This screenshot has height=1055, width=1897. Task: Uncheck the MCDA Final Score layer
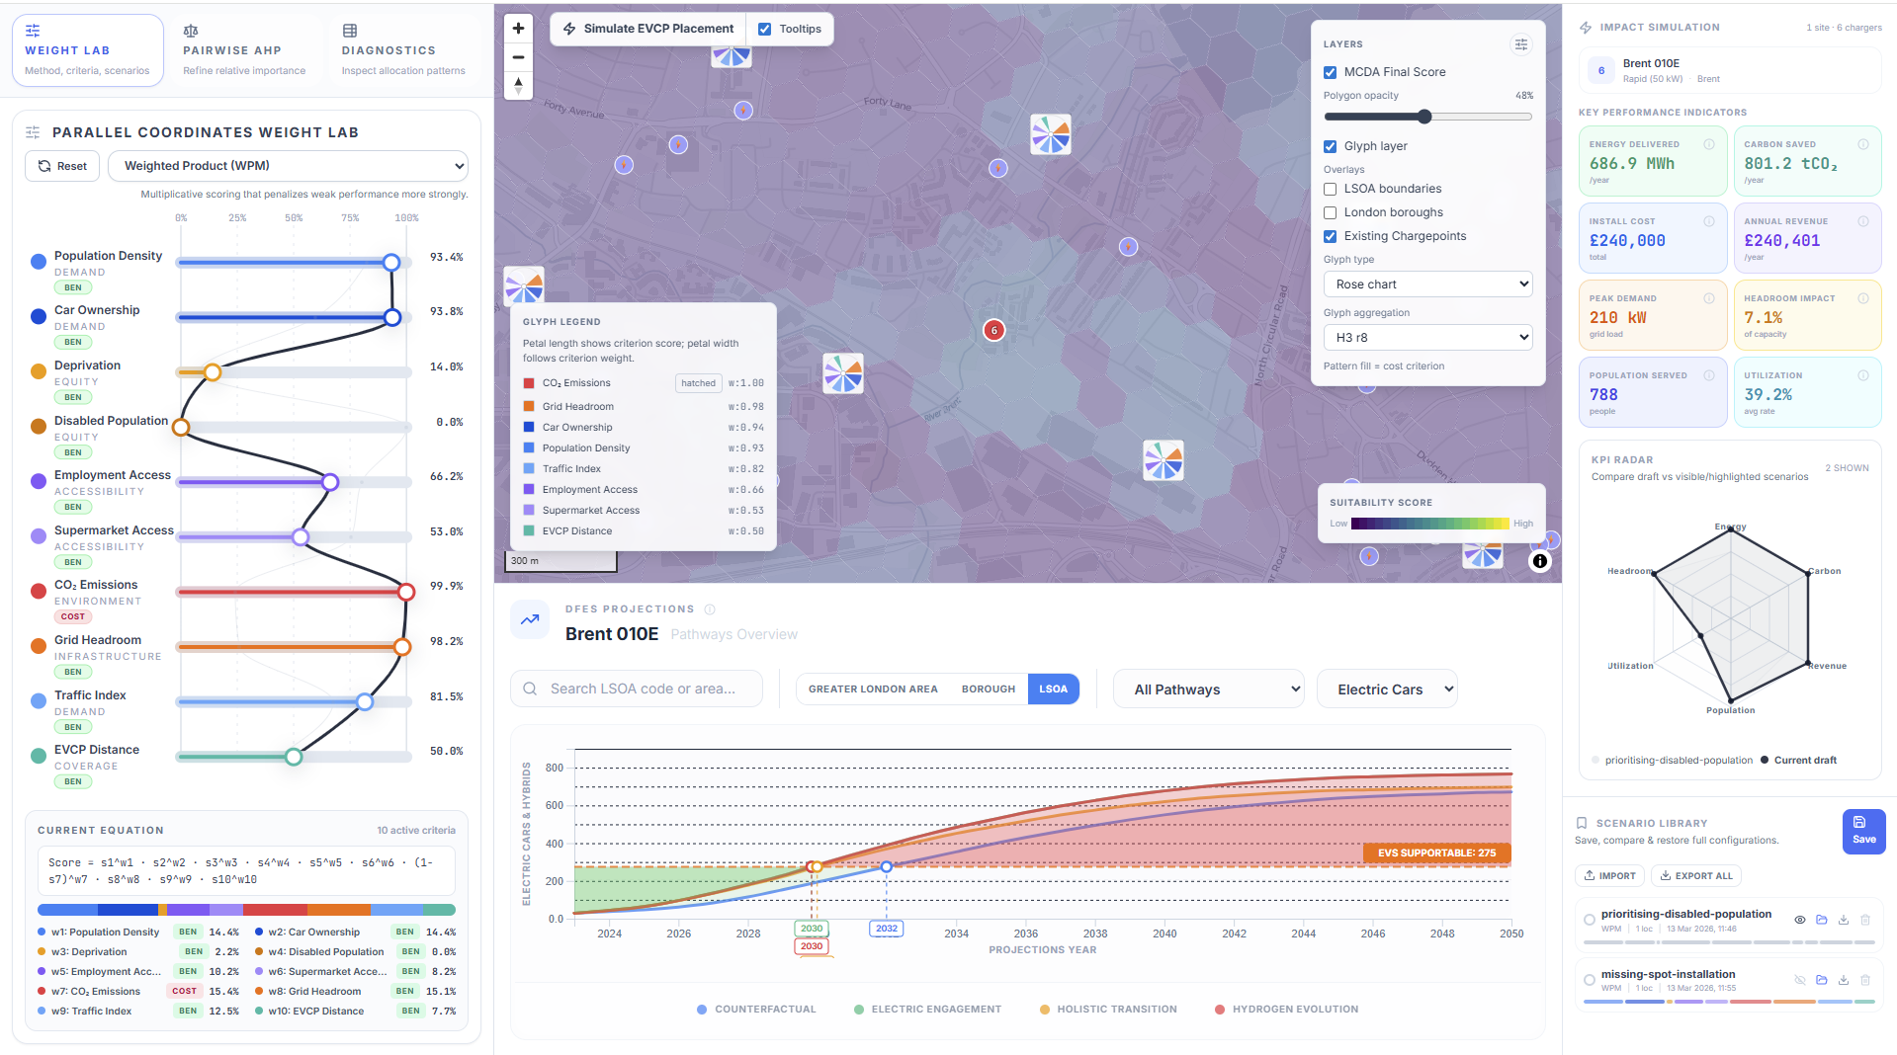point(1331,72)
